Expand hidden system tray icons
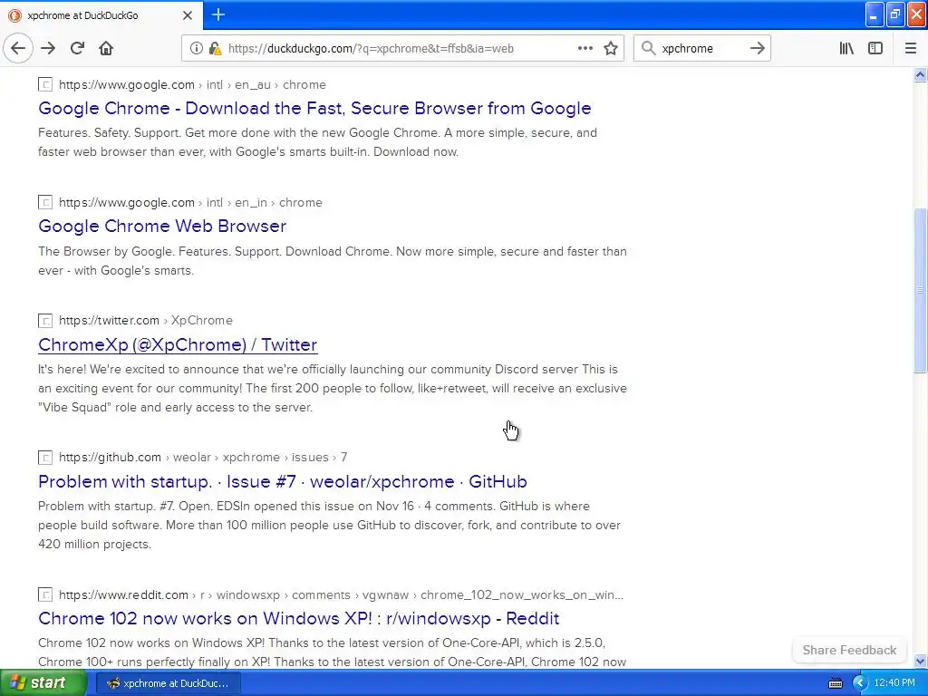 pyautogui.click(x=859, y=683)
